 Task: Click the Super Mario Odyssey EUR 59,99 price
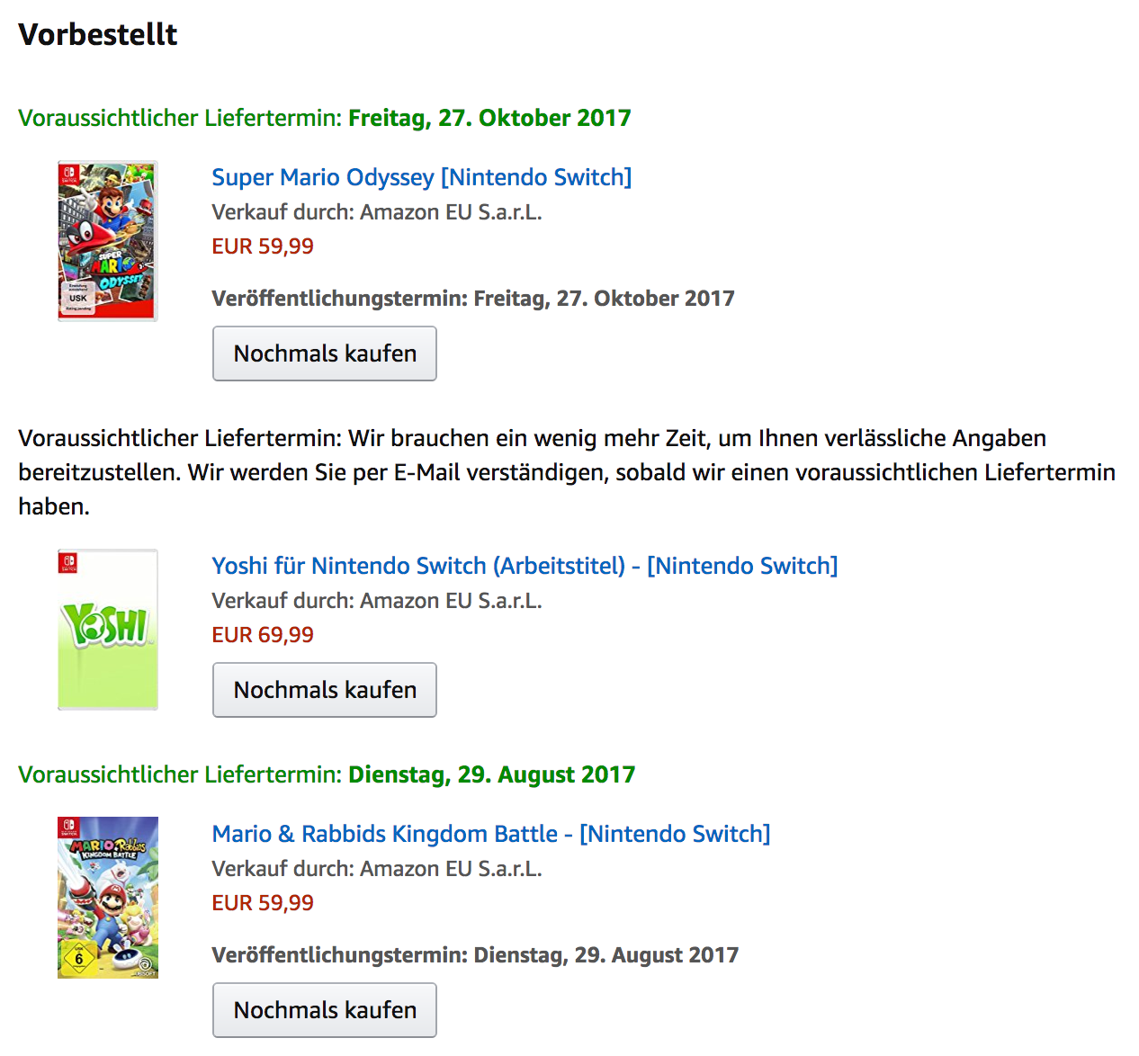click(x=263, y=246)
